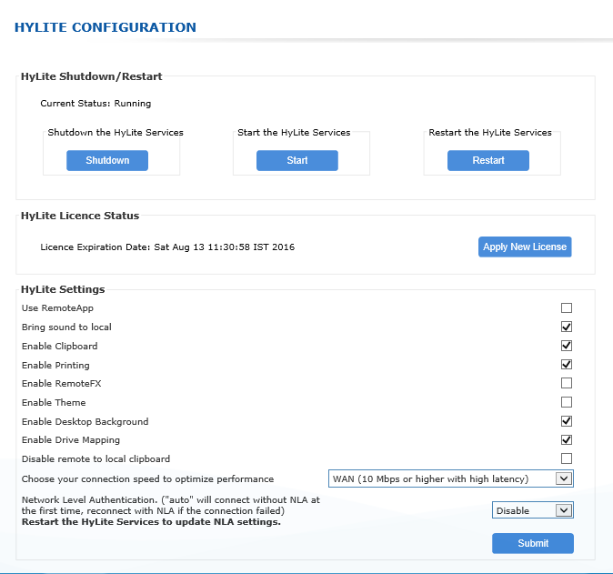This screenshot has height=574, width=613.
Task: Enable the Use RemoteApp checkbox
Action: pyautogui.click(x=567, y=308)
